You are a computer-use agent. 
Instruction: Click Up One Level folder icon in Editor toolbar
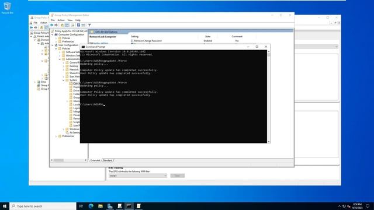63,25
